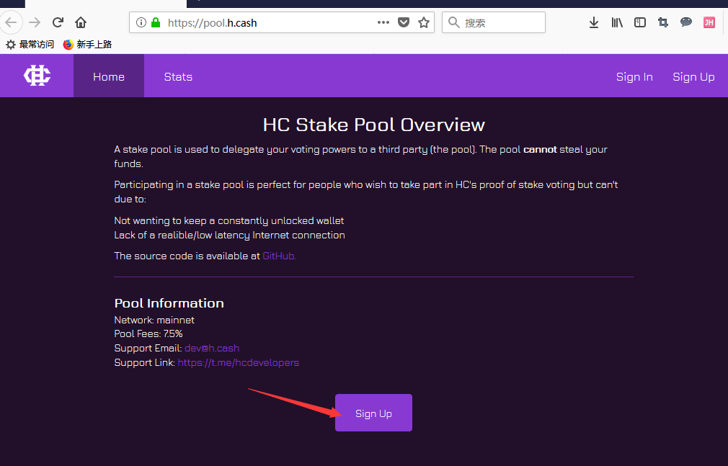Viewport: 728px width, 466px height.
Task: Open the chat bubble extension icon
Action: [685, 22]
